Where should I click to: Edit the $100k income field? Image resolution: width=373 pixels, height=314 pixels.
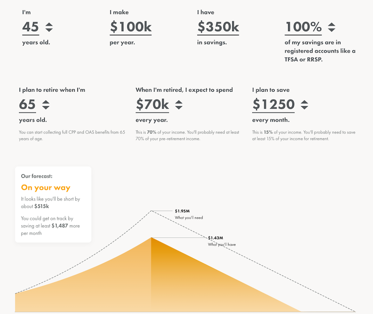[131, 27]
